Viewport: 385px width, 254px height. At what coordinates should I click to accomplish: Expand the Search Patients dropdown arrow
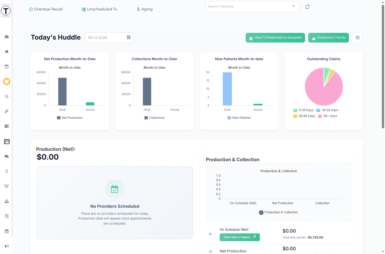coord(294,6)
